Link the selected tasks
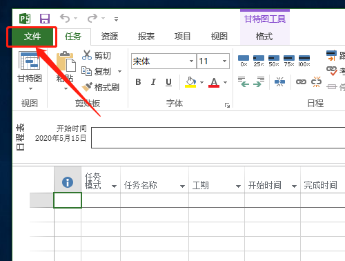The height and width of the screenshot is (261, 345). tap(301, 82)
